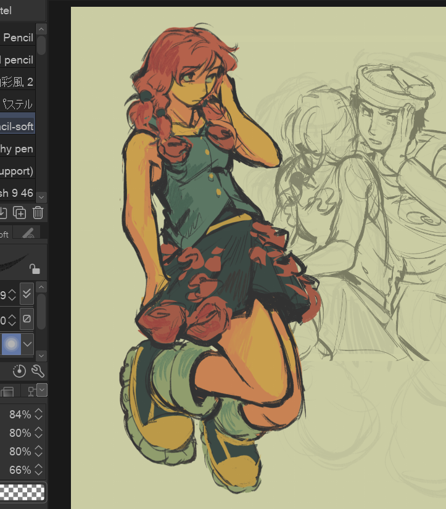
Task: Duplicate the current sub tool
Action: pyautogui.click(x=20, y=213)
